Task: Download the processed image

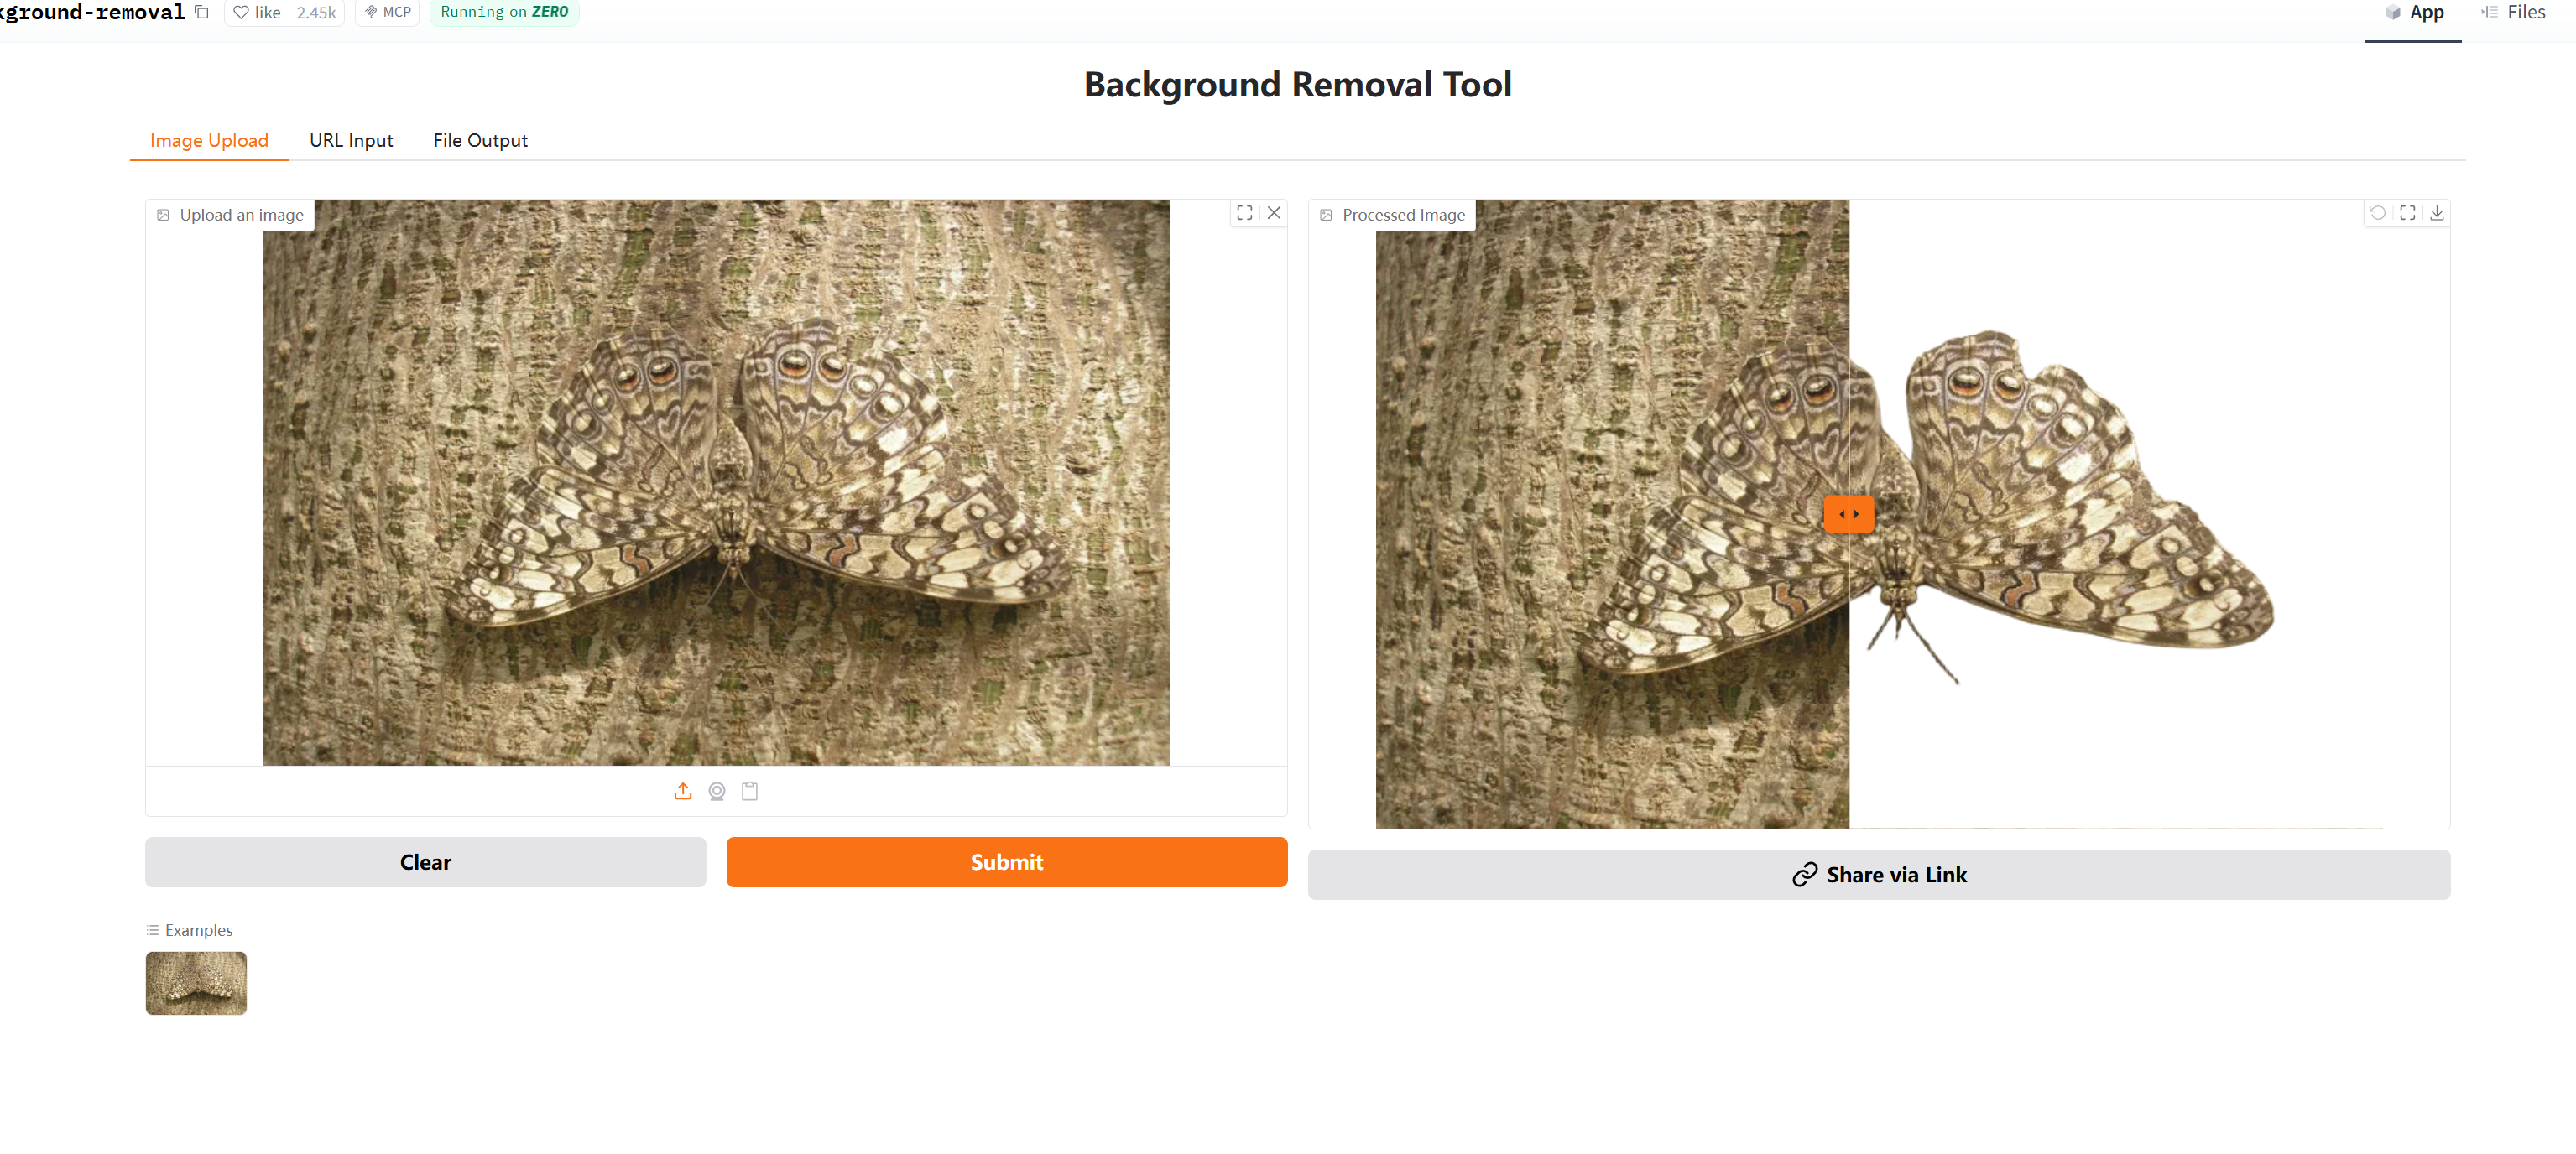Action: (x=2437, y=213)
